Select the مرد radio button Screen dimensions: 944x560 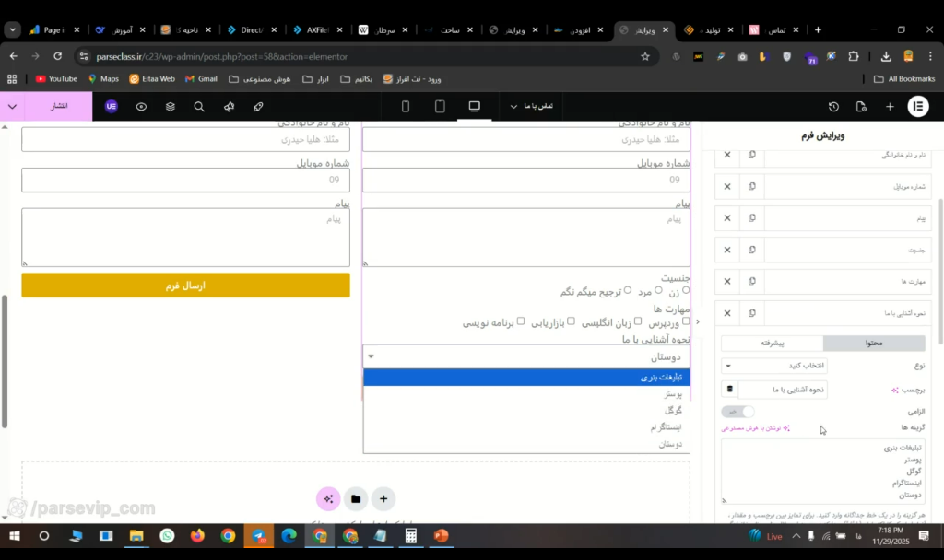pos(658,290)
